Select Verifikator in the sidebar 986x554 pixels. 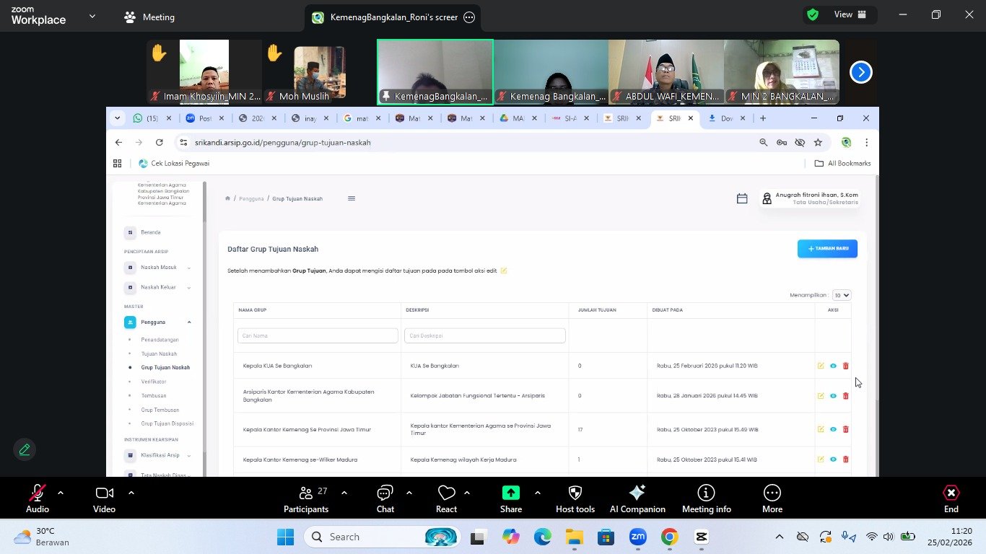tap(154, 382)
